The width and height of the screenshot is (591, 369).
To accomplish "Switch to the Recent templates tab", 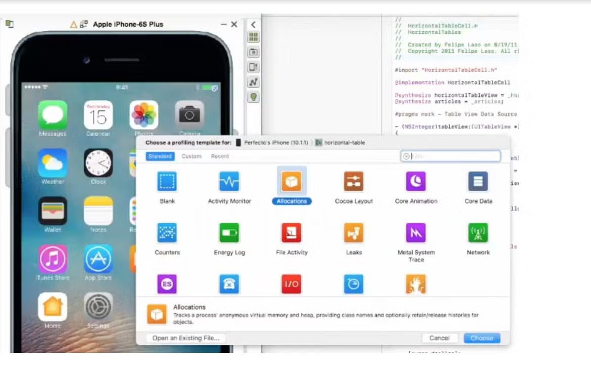I will 220,156.
